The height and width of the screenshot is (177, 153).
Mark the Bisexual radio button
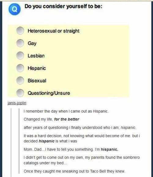[x=20, y=80]
